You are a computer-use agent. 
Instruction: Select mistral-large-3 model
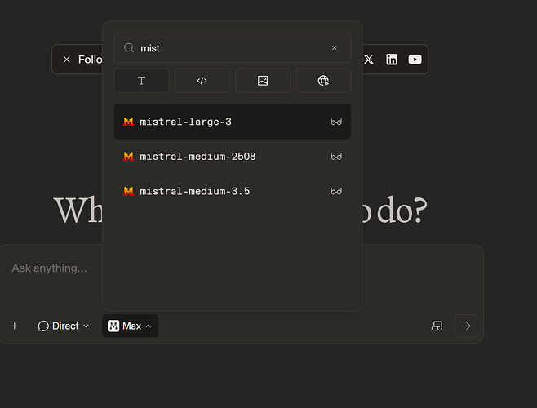coord(233,122)
